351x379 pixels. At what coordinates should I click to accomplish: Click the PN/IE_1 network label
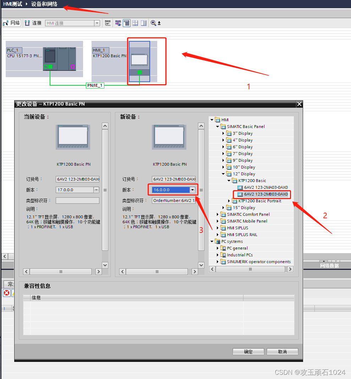[95, 85]
